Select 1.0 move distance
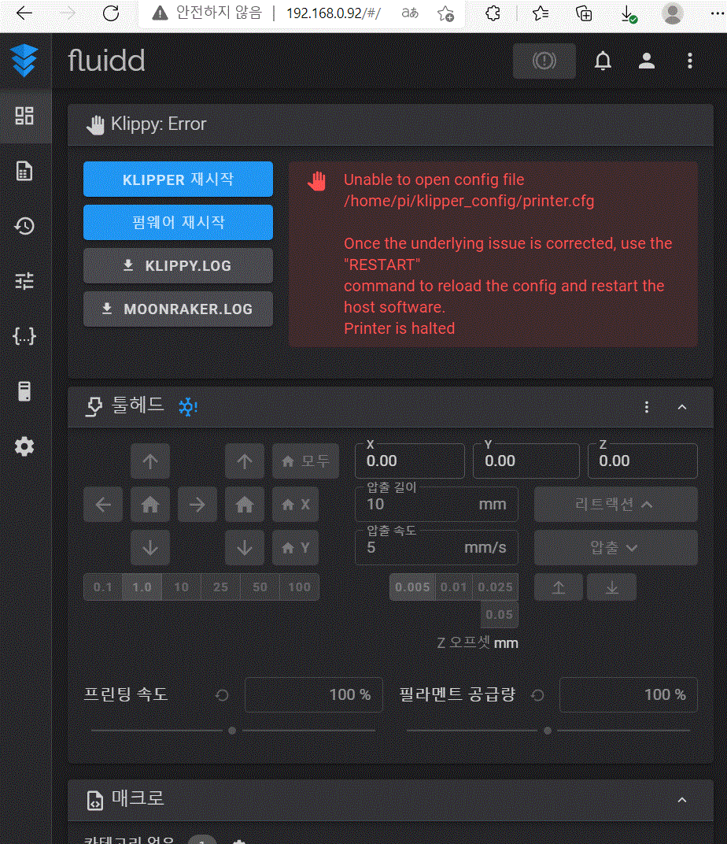The height and width of the screenshot is (844, 727). point(142,587)
